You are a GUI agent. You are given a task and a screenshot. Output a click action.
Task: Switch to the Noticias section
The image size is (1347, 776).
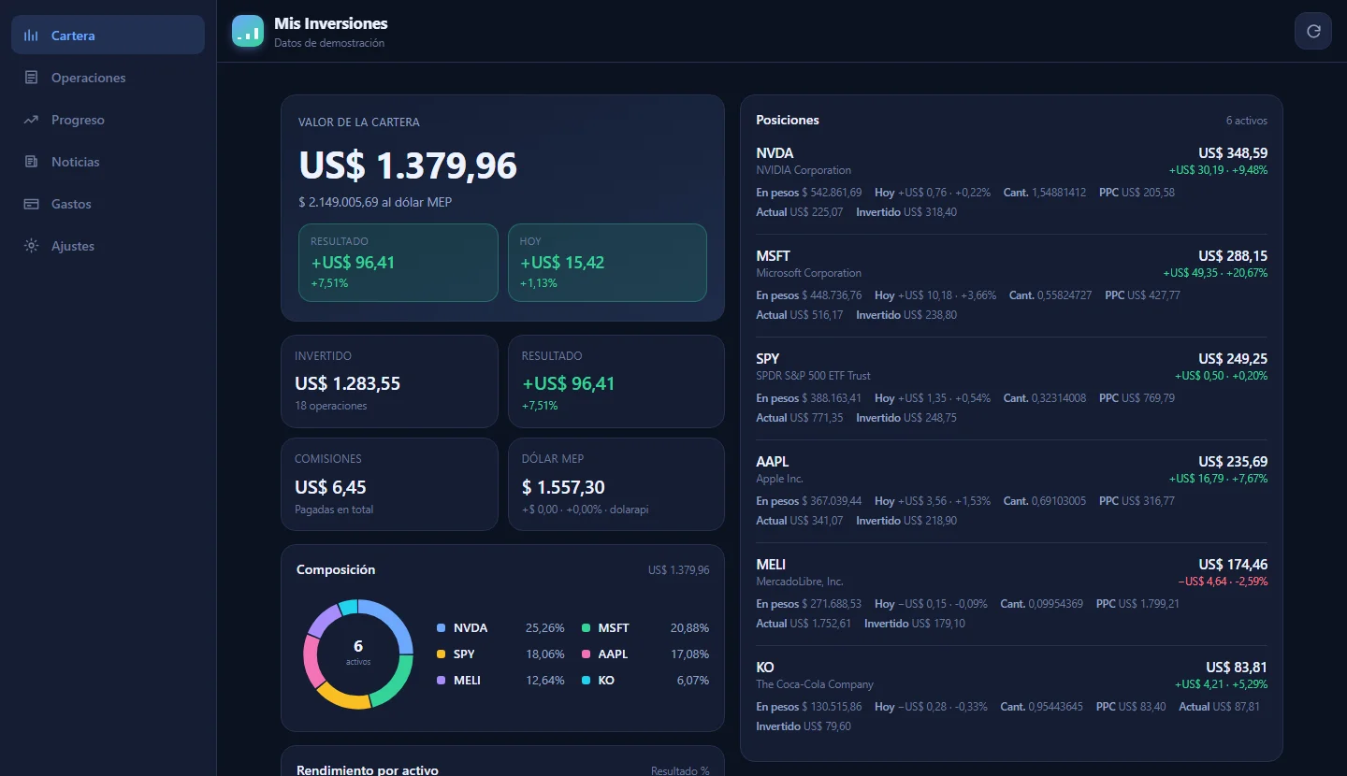point(108,162)
